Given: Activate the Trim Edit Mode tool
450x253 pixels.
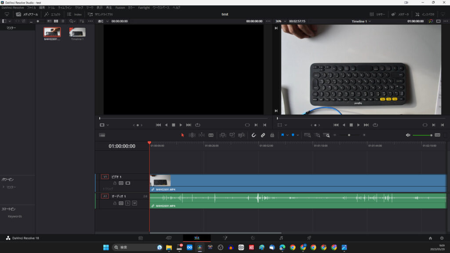Looking at the screenshot, I should click(192, 135).
